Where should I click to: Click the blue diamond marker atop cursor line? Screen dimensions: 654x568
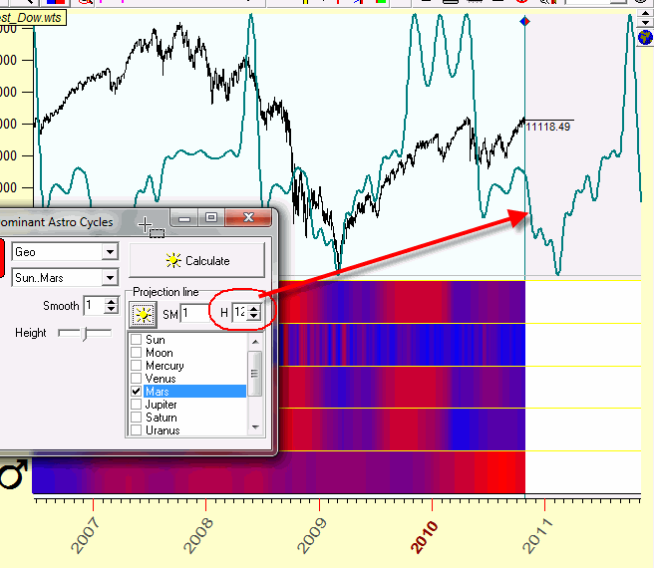[525, 22]
